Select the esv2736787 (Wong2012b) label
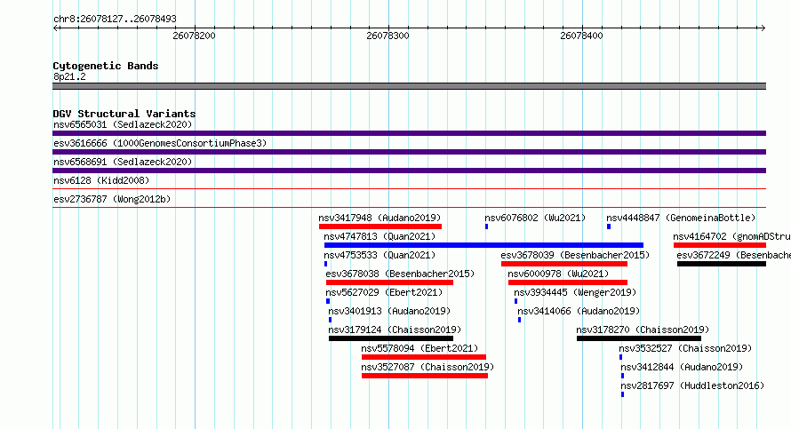The width and height of the screenshot is (791, 429). [112, 199]
